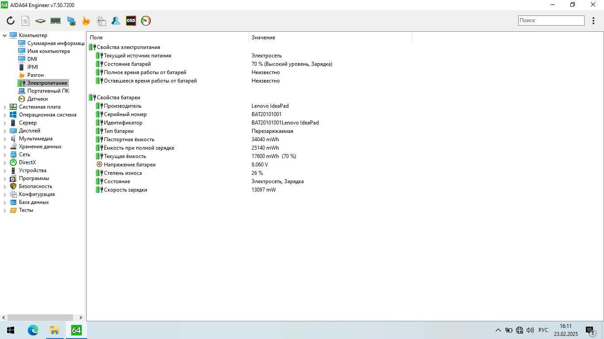Expand the Системная плата node

point(5,107)
